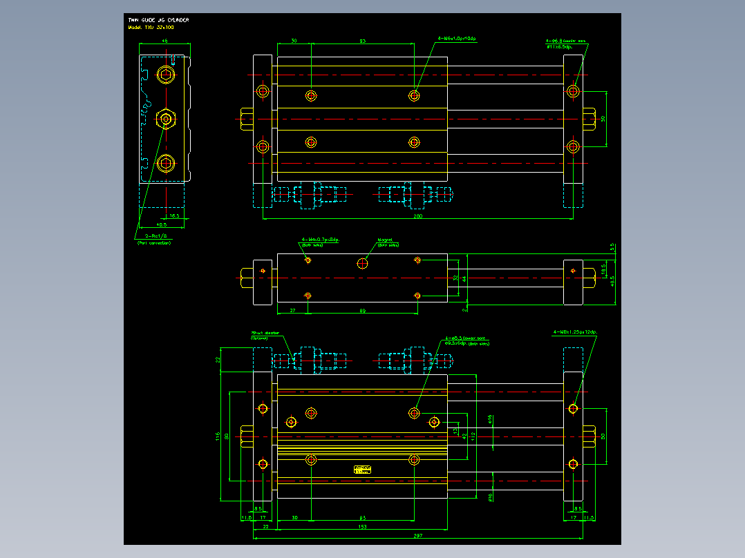
Task: Click the yellow nameplate on the bottom view
Action: tap(363, 470)
